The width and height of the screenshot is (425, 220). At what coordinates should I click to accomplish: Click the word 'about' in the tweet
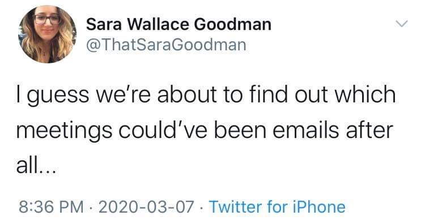point(187,94)
